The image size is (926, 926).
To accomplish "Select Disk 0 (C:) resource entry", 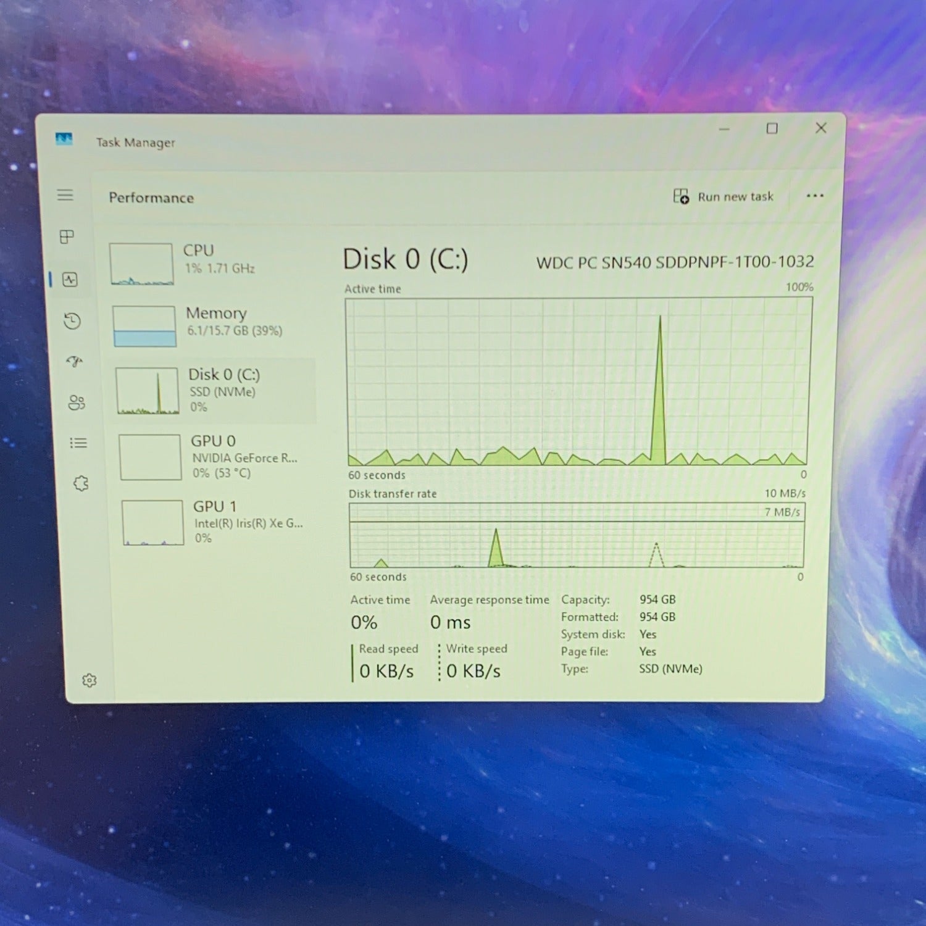I will (215, 390).
